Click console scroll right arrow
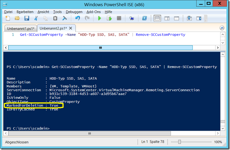 tap(218, 133)
